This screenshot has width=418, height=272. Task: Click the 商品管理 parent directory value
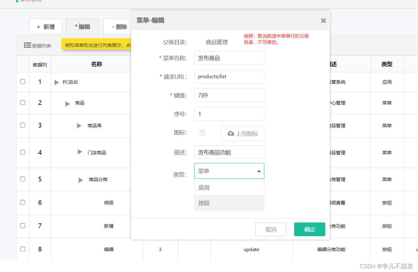tap(217, 42)
